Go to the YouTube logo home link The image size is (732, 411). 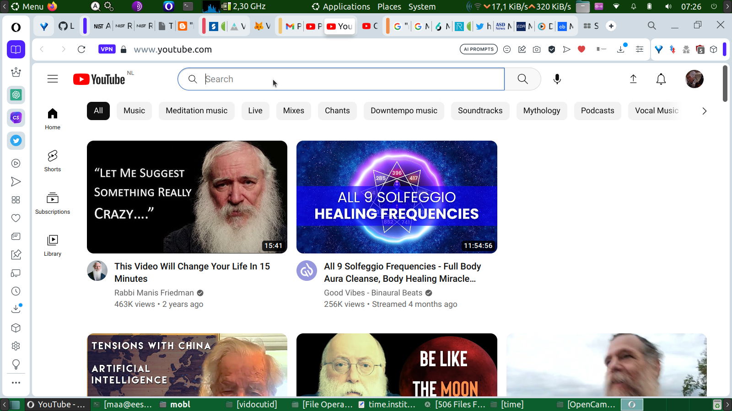tap(99, 79)
